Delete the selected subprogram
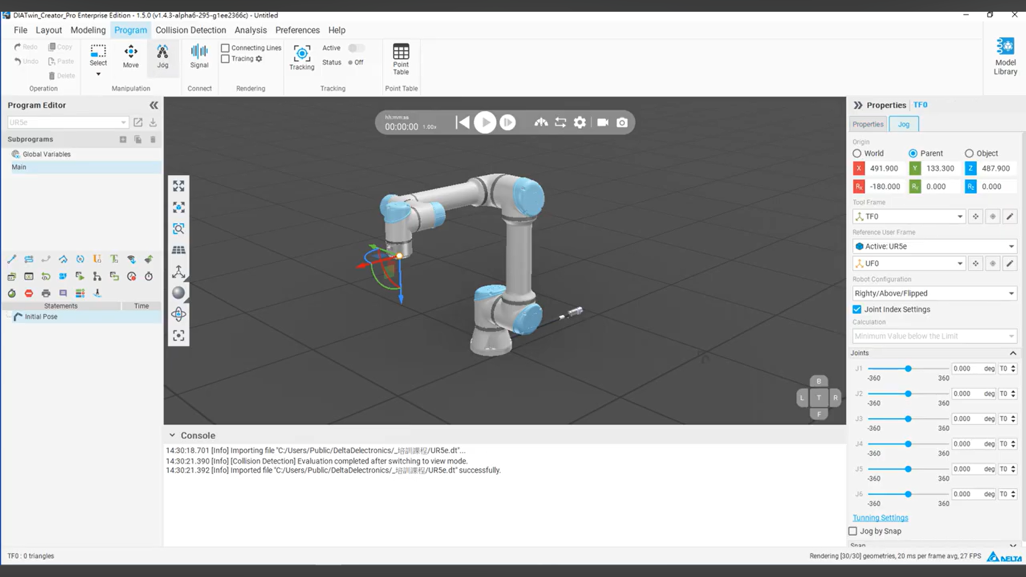The width and height of the screenshot is (1026, 577). point(153,139)
